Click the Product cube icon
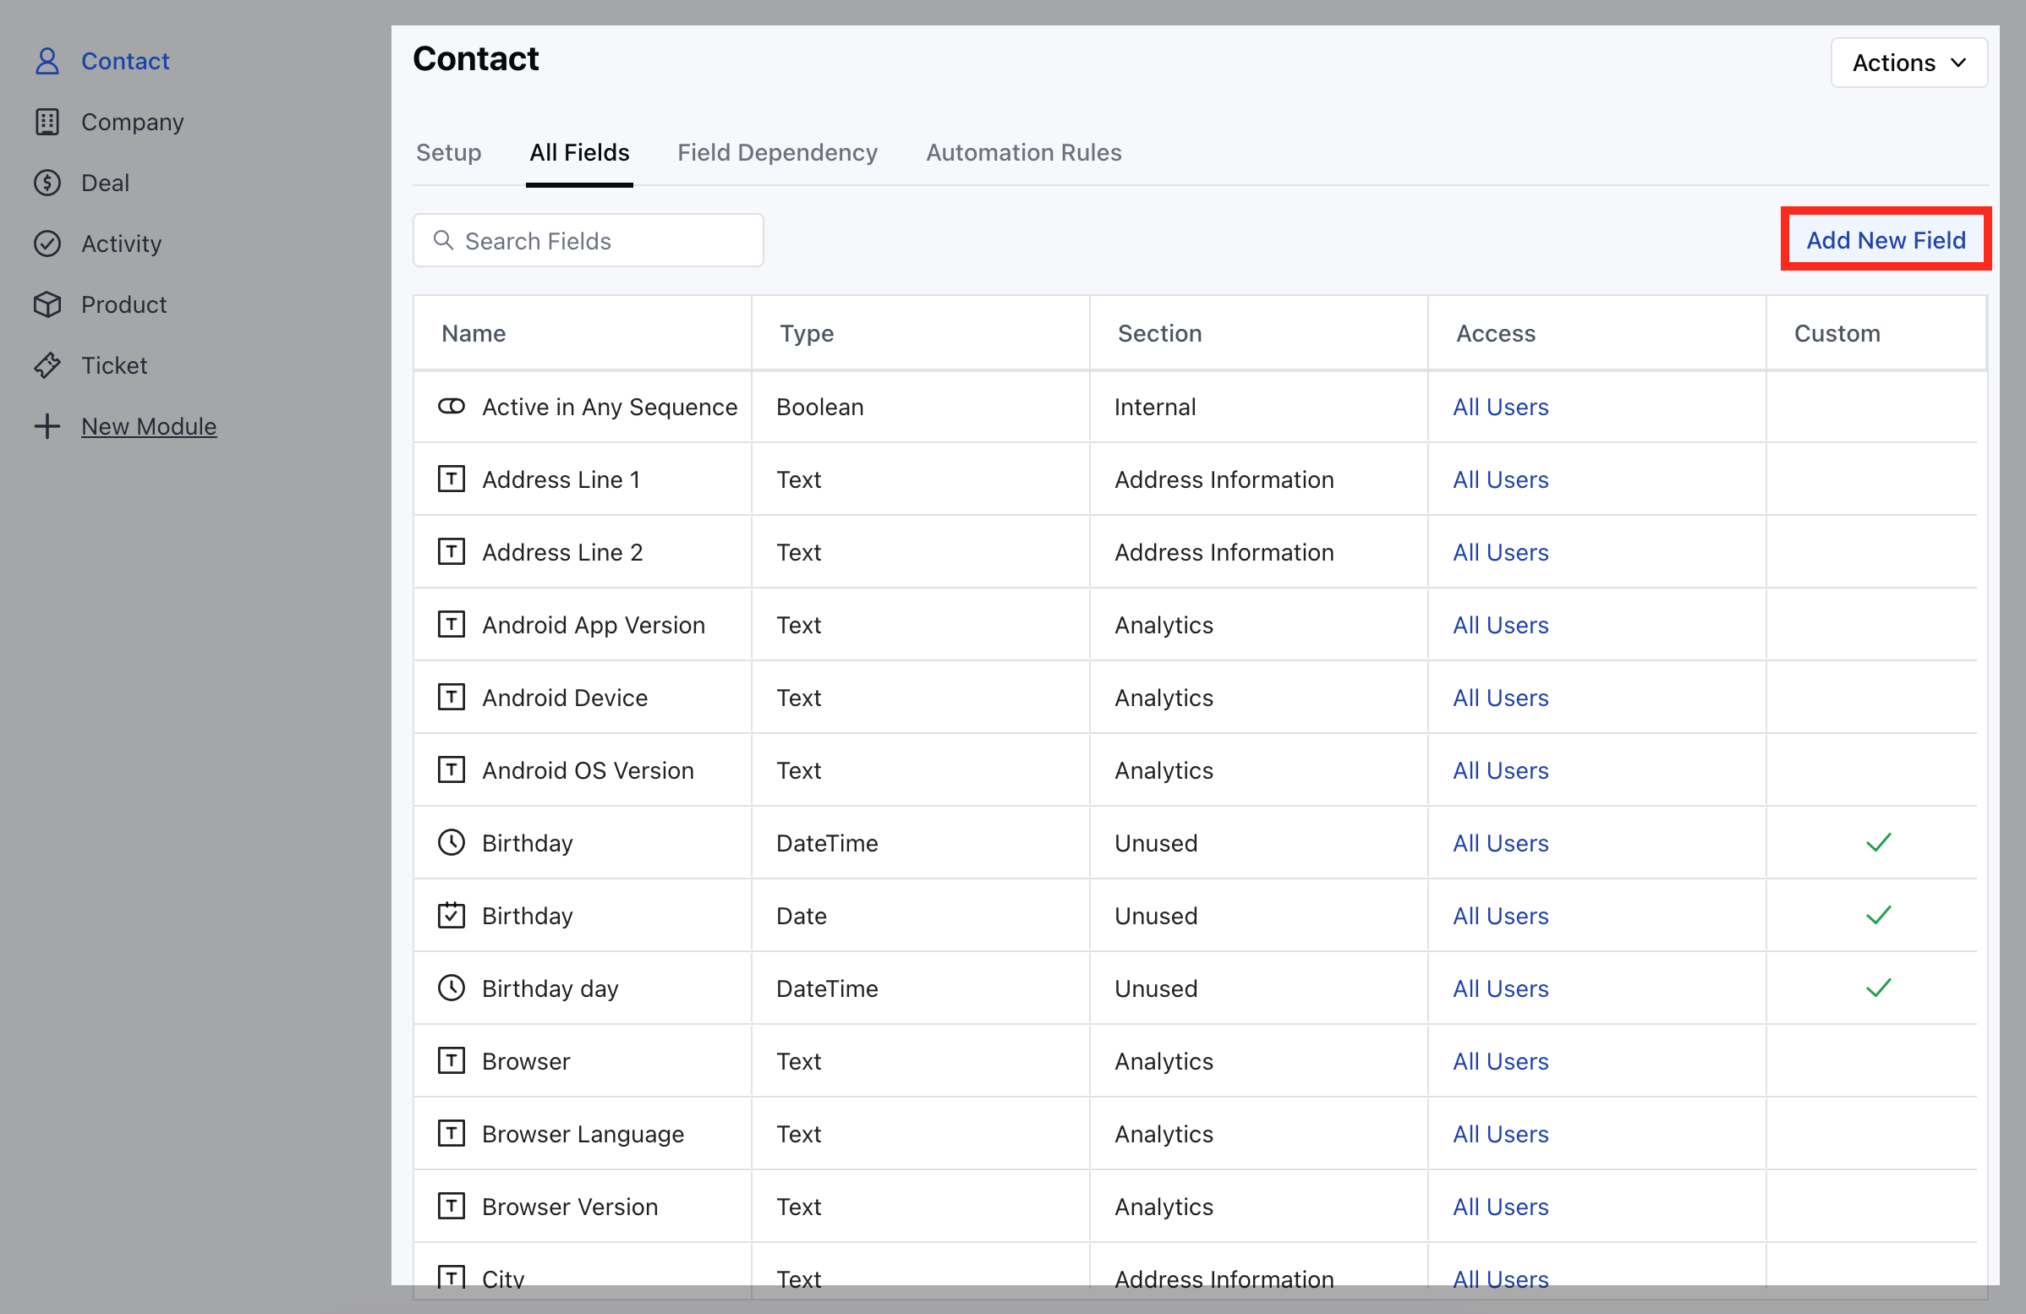 [x=47, y=304]
